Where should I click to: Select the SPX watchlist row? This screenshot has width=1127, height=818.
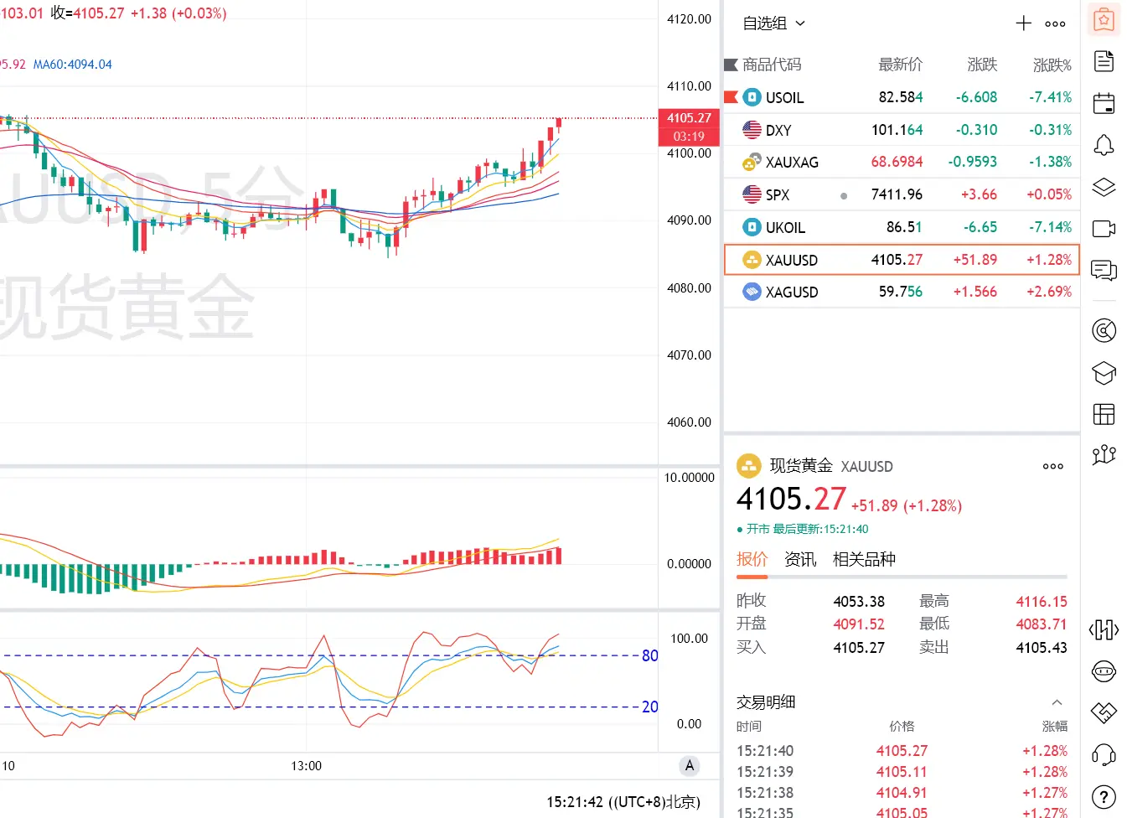902,194
